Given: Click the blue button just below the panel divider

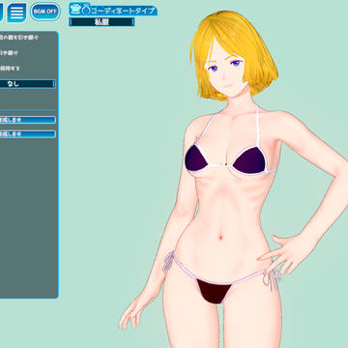Looking at the screenshot, I should tap(28, 120).
